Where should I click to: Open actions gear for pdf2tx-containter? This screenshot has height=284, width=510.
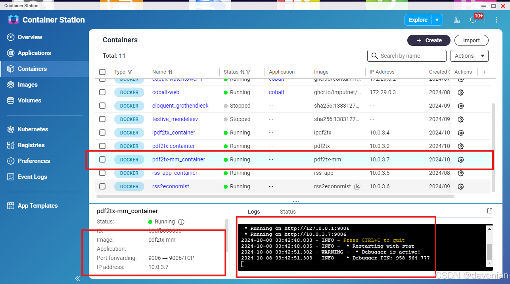460,146
